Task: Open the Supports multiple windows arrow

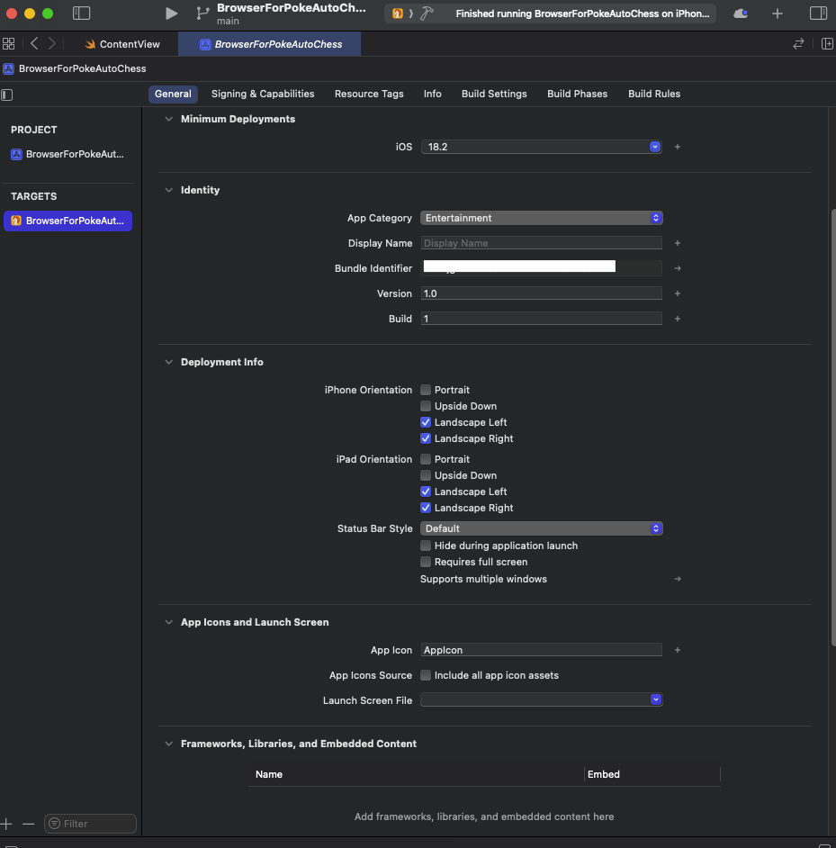Action: (x=678, y=579)
